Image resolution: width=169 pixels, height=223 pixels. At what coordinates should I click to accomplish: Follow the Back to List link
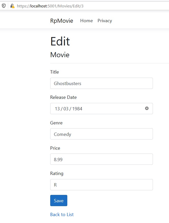click(x=62, y=214)
